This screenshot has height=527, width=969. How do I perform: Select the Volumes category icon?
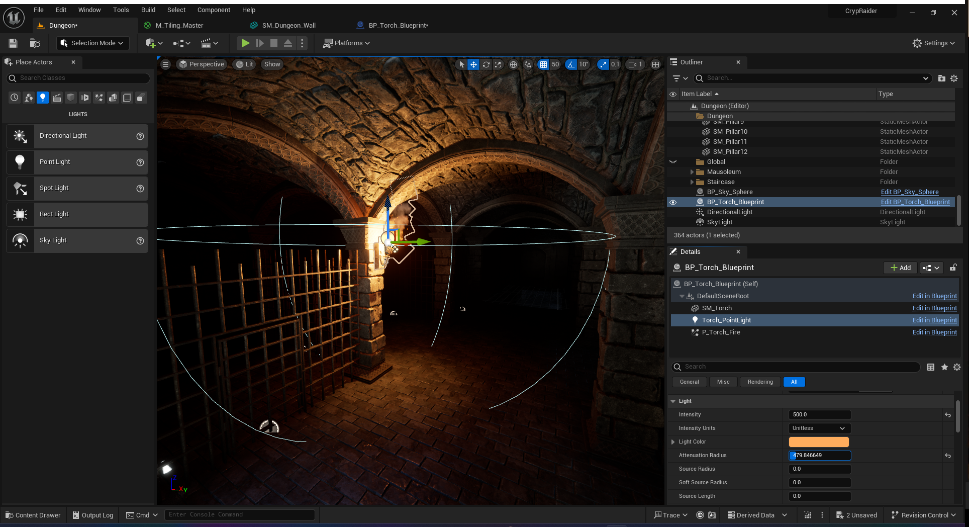(x=127, y=98)
